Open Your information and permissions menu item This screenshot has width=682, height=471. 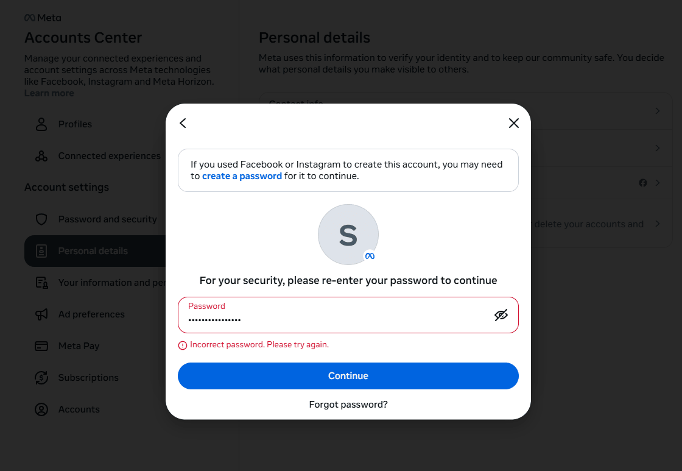(x=110, y=283)
